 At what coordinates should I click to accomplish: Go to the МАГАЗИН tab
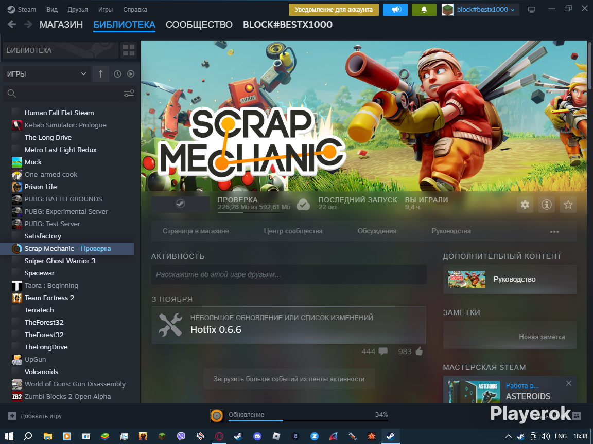click(x=61, y=25)
